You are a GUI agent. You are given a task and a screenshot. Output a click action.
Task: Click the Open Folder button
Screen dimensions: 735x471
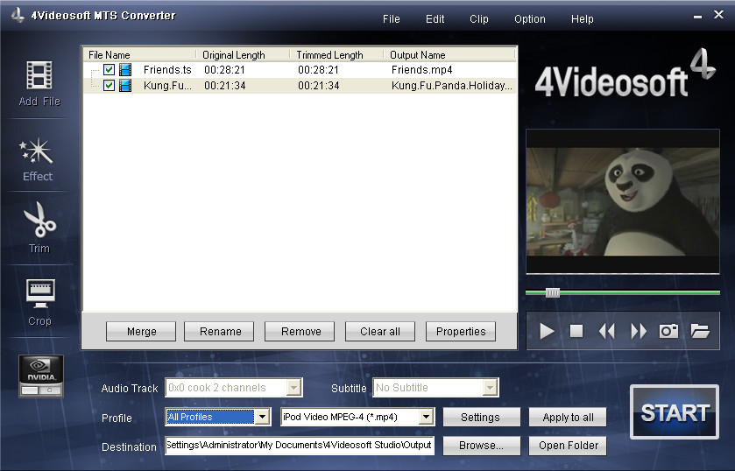coord(568,446)
